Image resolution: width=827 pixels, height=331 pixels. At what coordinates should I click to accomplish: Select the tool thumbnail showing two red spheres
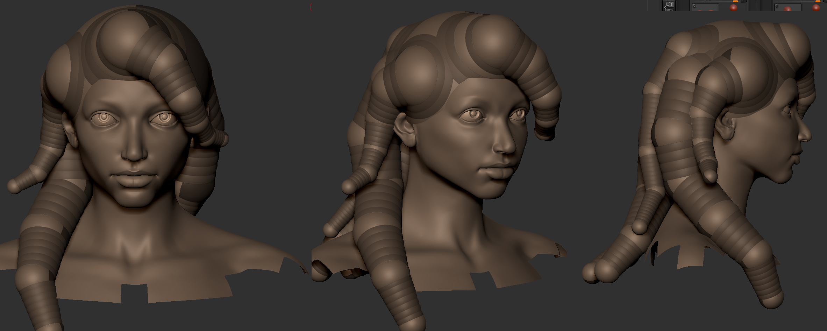pos(705,7)
